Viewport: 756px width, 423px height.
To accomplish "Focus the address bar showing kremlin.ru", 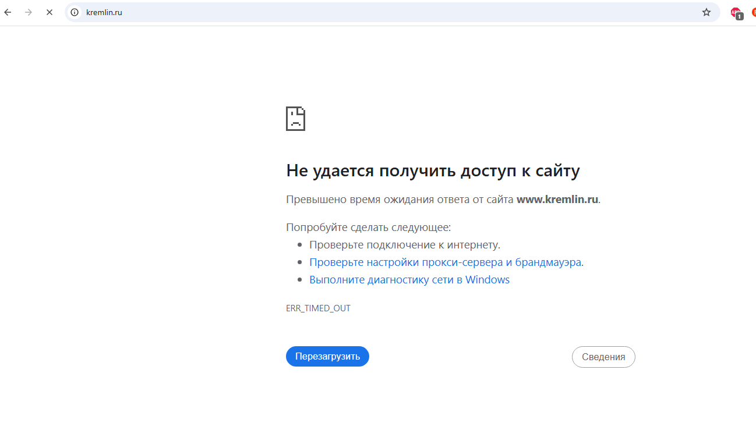I will point(393,12).
